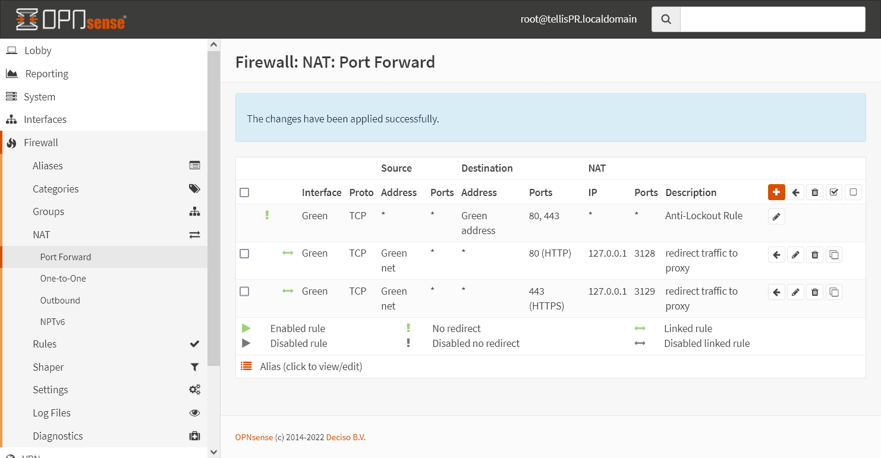Go to One-to-One NAT page

point(63,279)
